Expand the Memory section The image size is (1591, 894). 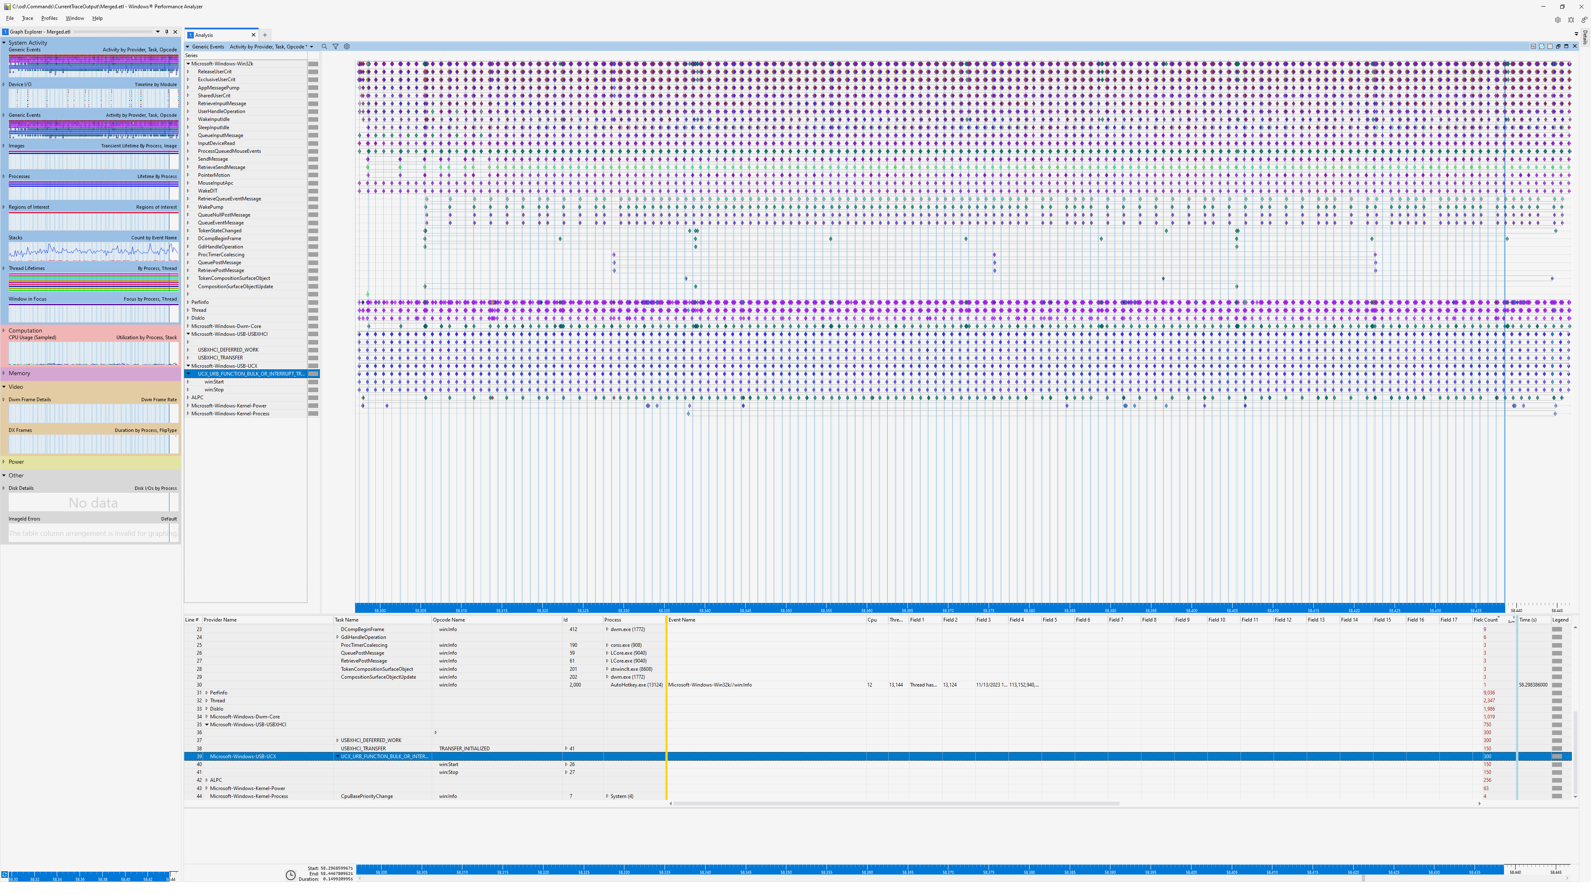tap(4, 373)
